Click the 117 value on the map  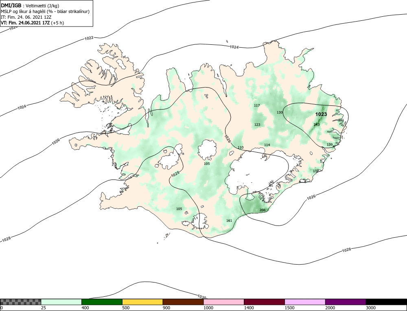(257, 105)
